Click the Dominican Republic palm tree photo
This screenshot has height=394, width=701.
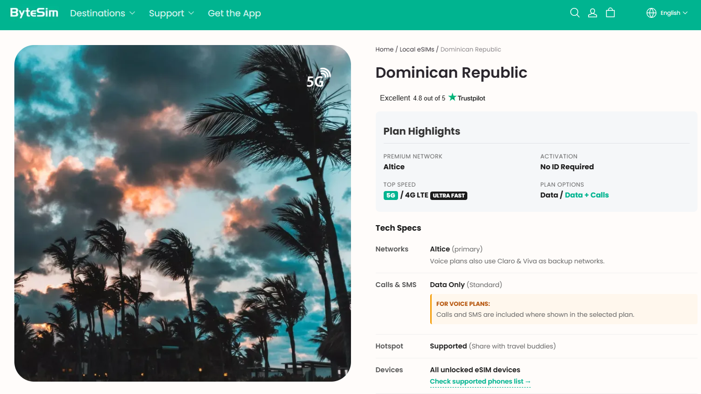point(183,213)
